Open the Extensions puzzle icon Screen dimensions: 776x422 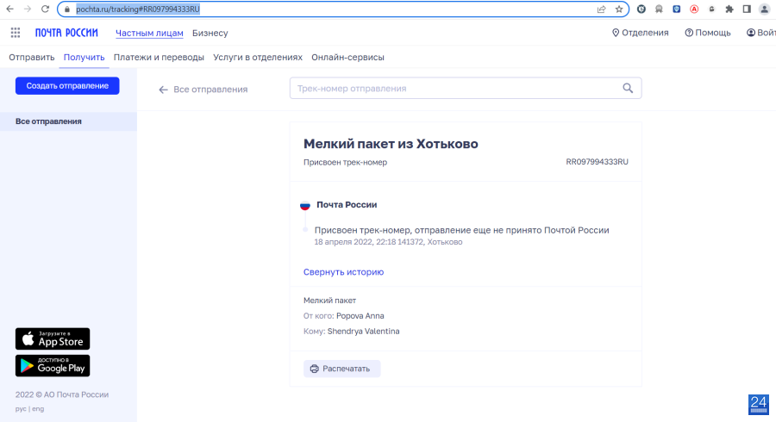(729, 9)
